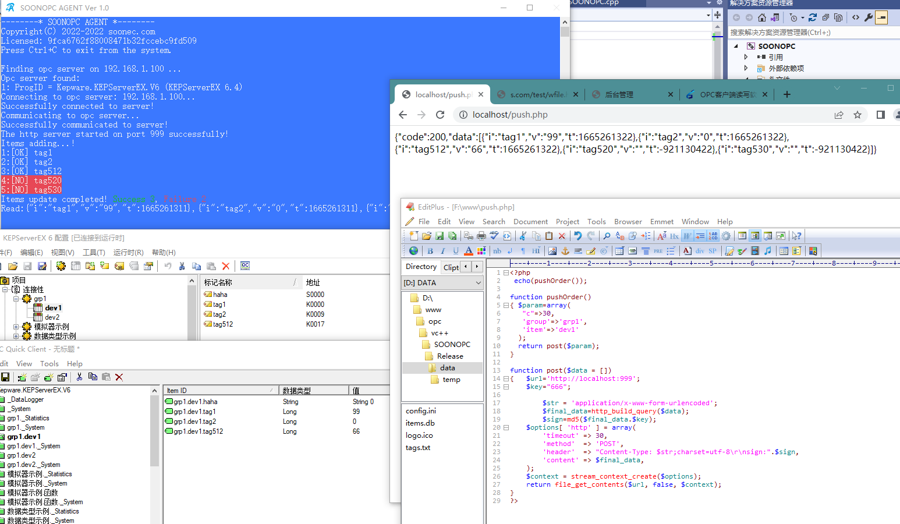Click Cut scissors icon in EditPlus toolbar

click(x=523, y=236)
